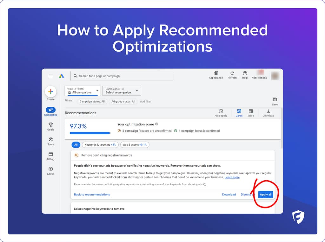Open the Help icon

point(245,73)
